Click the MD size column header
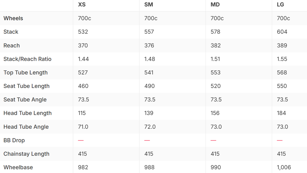The height and width of the screenshot is (173, 307). point(215,5)
